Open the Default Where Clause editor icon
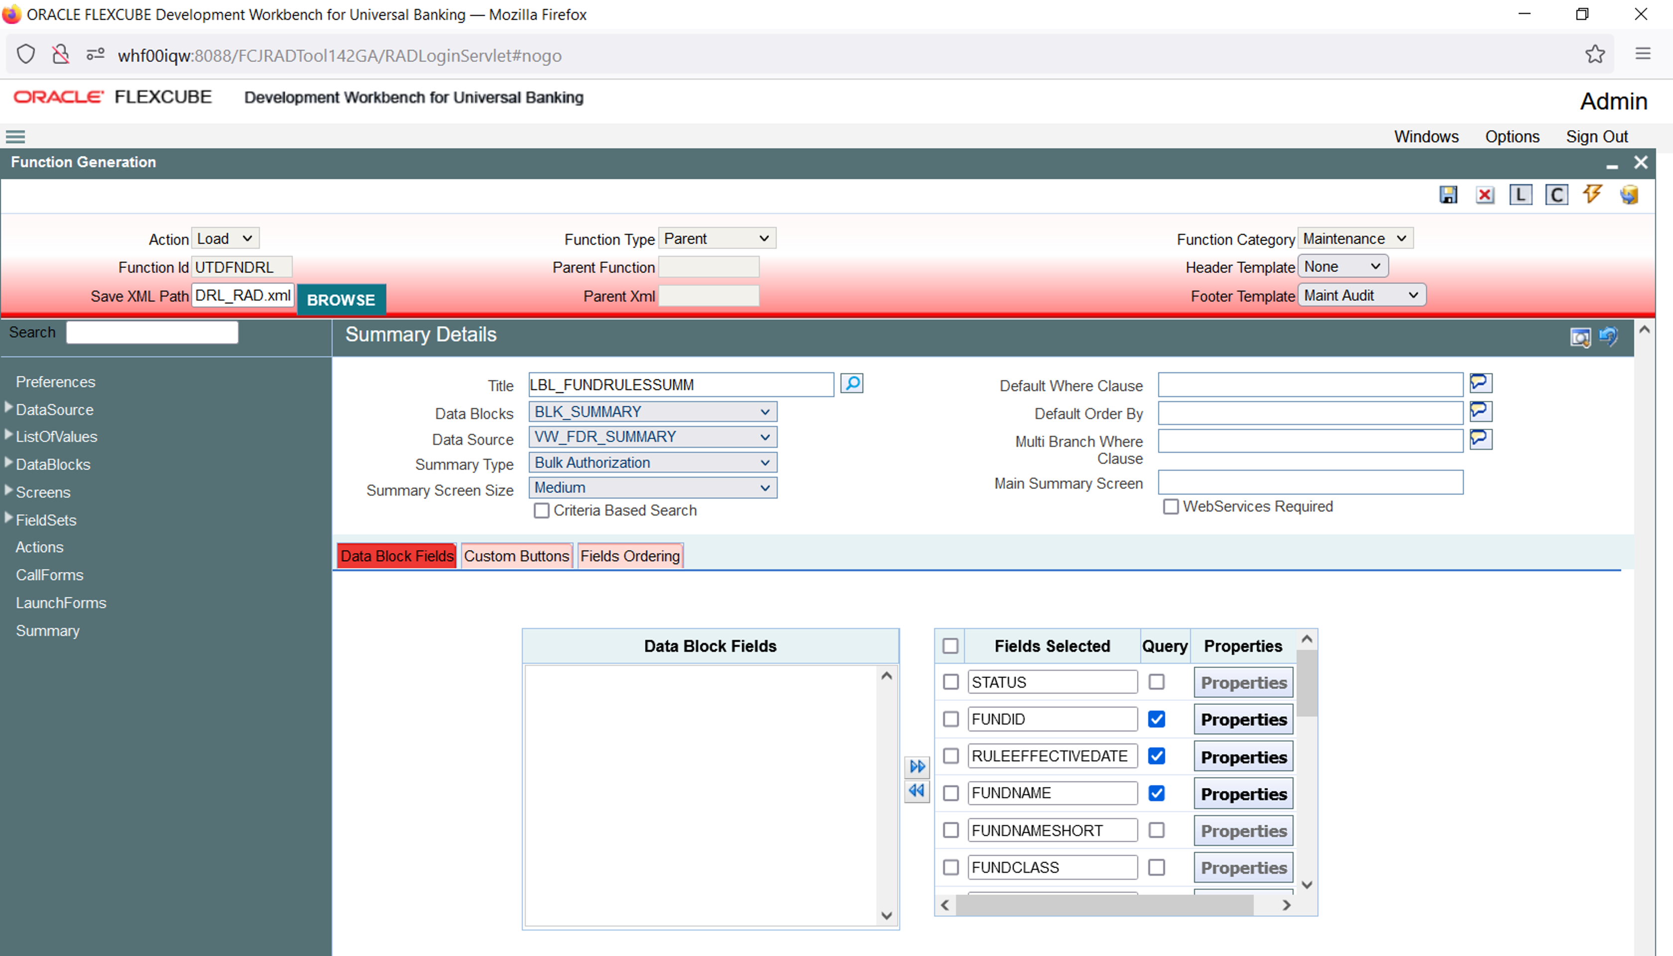 tap(1480, 384)
